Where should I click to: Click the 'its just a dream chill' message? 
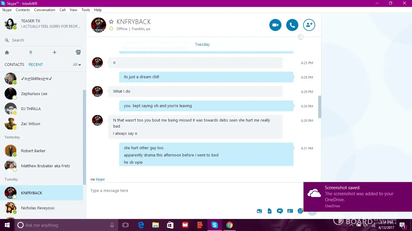[x=206, y=77]
